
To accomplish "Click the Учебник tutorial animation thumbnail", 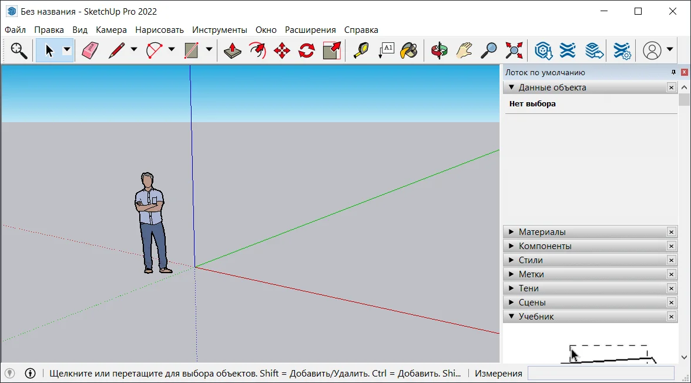I will tap(590, 344).
